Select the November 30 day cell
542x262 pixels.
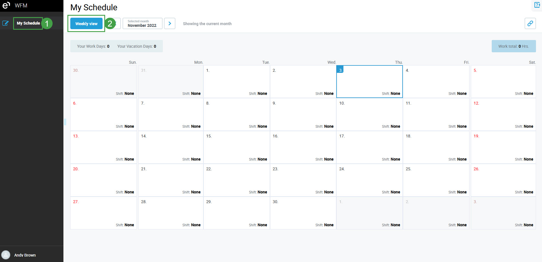(x=303, y=213)
